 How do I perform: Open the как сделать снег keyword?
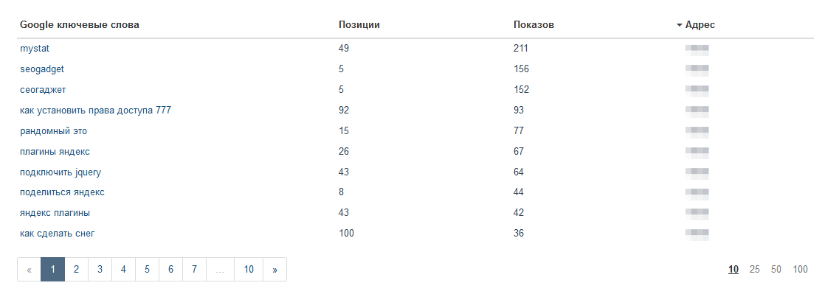coord(57,234)
